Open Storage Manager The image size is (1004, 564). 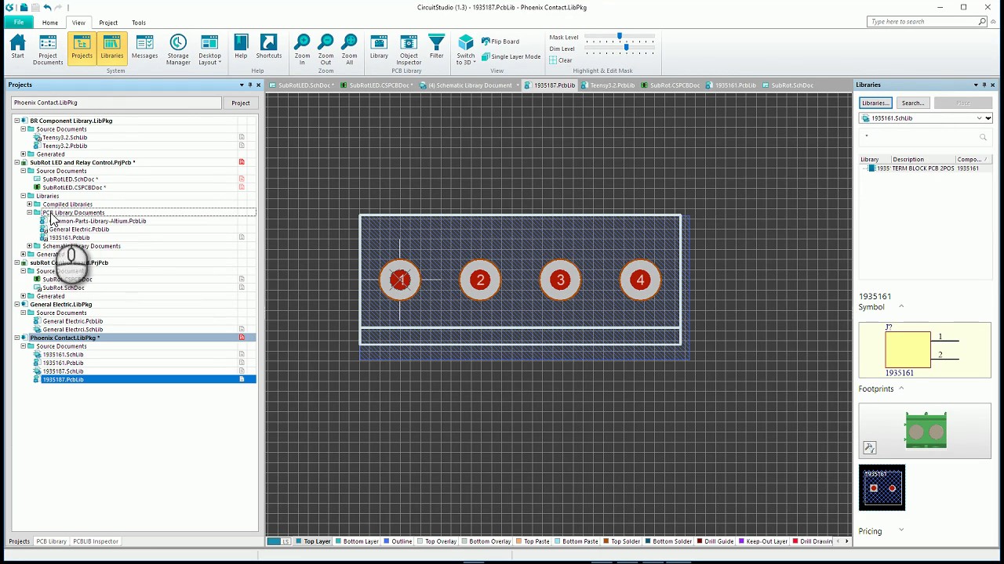tap(178, 49)
